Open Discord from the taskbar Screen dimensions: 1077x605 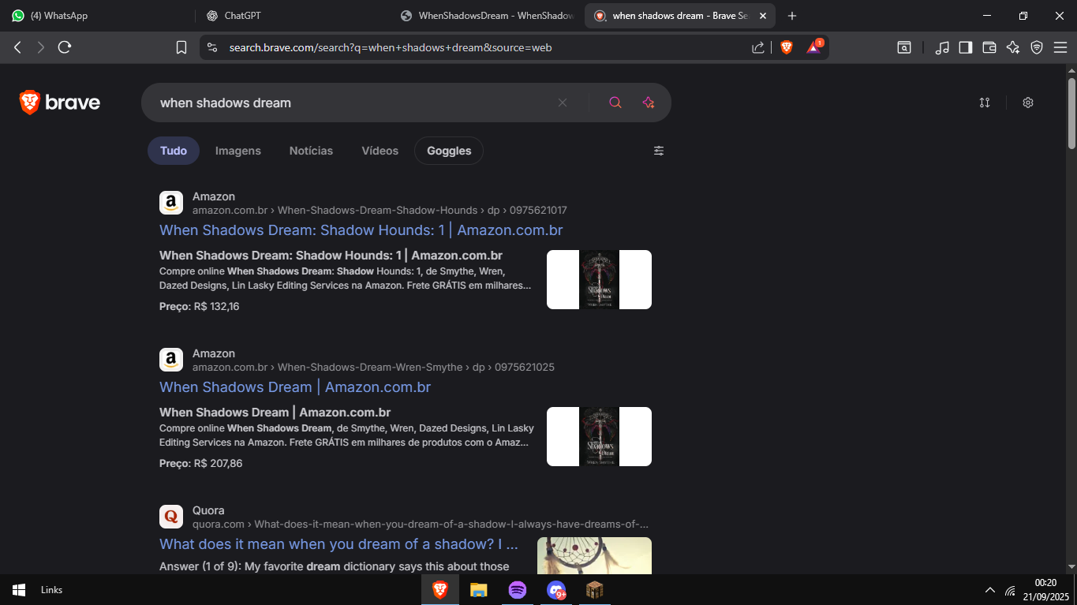(556, 590)
